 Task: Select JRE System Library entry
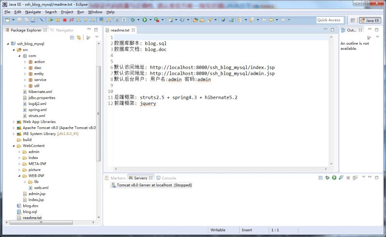point(47,134)
